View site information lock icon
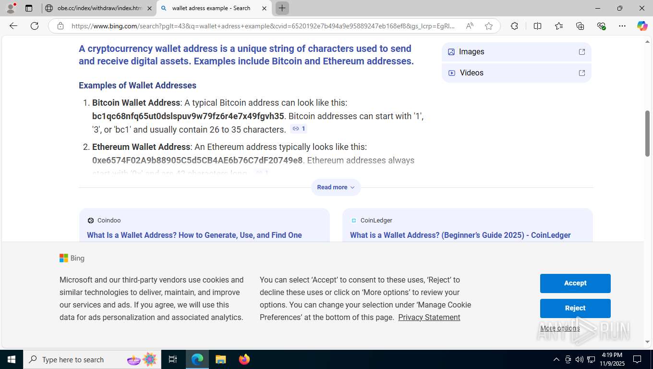This screenshot has height=369, width=653. [60, 26]
